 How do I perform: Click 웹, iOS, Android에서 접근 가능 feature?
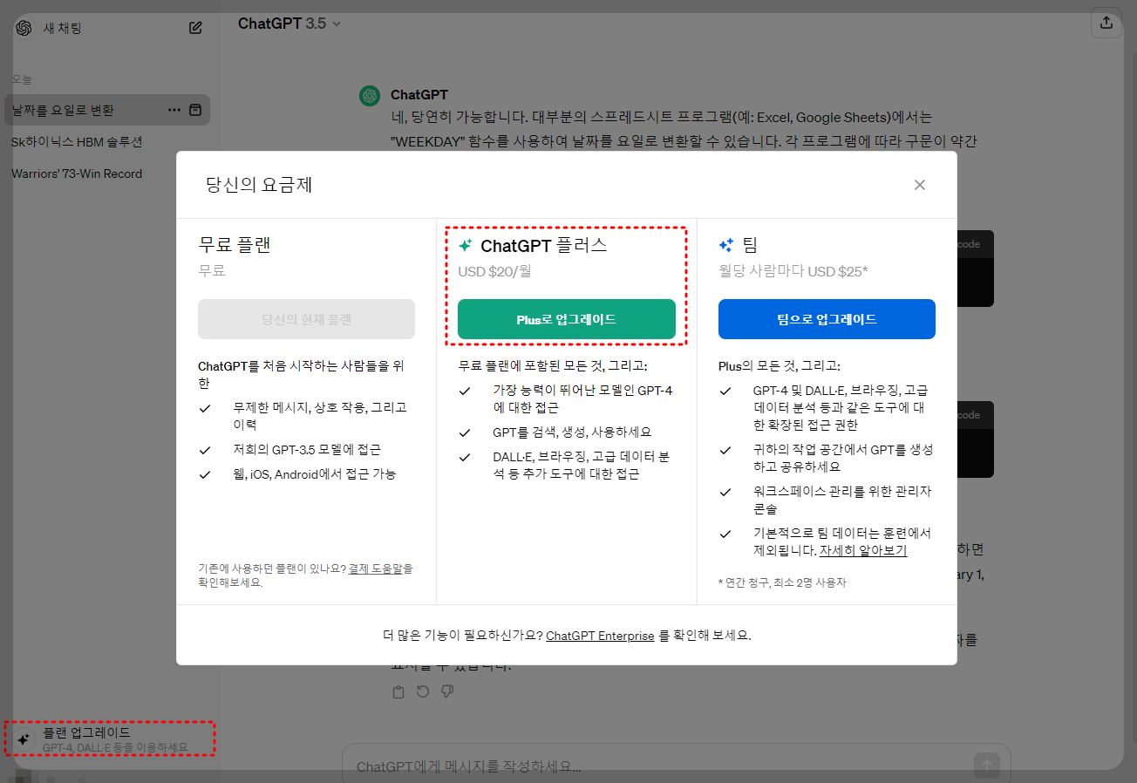tap(314, 474)
